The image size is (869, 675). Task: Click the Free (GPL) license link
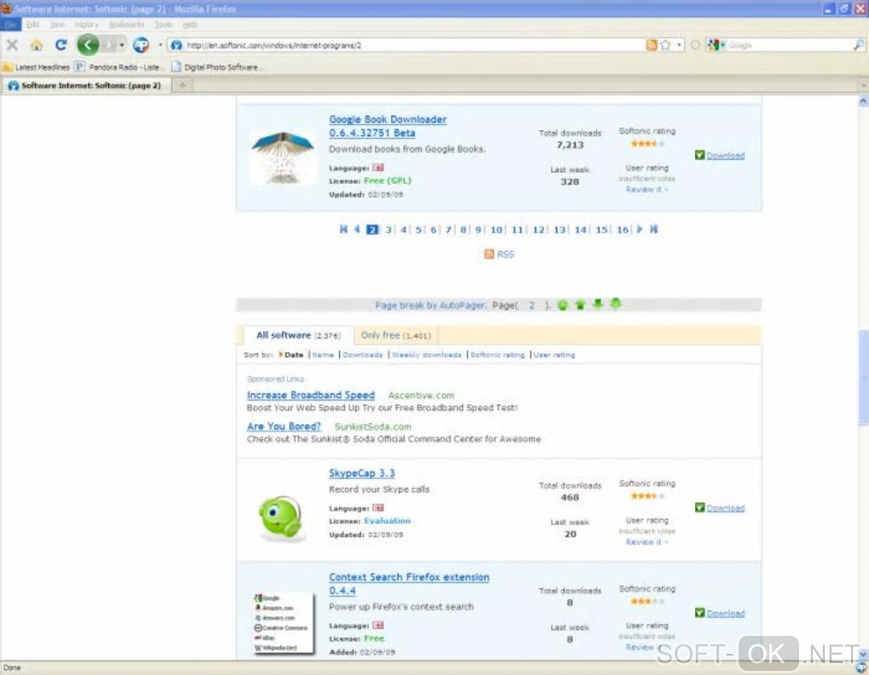pyautogui.click(x=388, y=180)
